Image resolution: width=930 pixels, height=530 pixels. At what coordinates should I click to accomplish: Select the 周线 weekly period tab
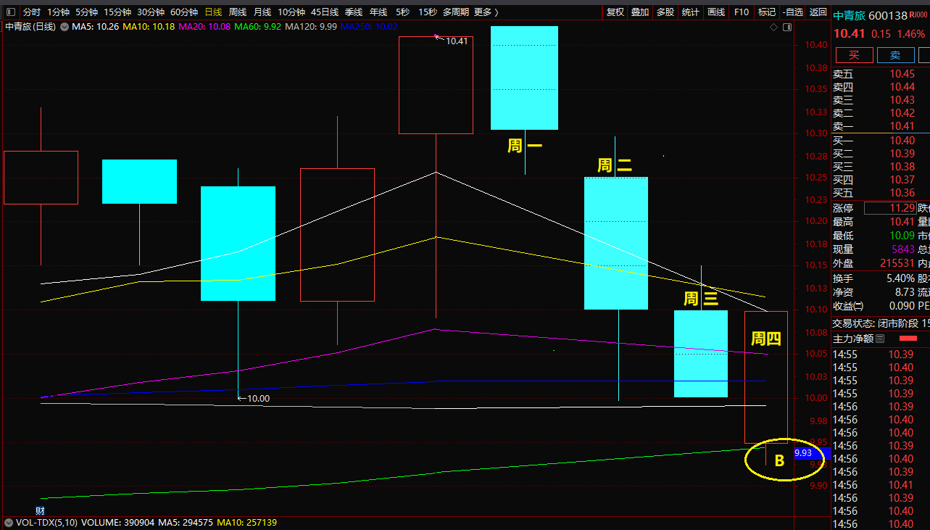238,12
